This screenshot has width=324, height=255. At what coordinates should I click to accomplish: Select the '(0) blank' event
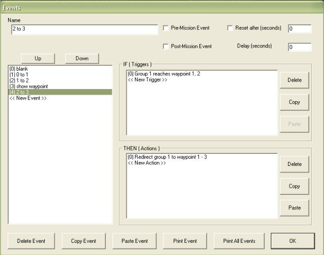tap(19, 68)
